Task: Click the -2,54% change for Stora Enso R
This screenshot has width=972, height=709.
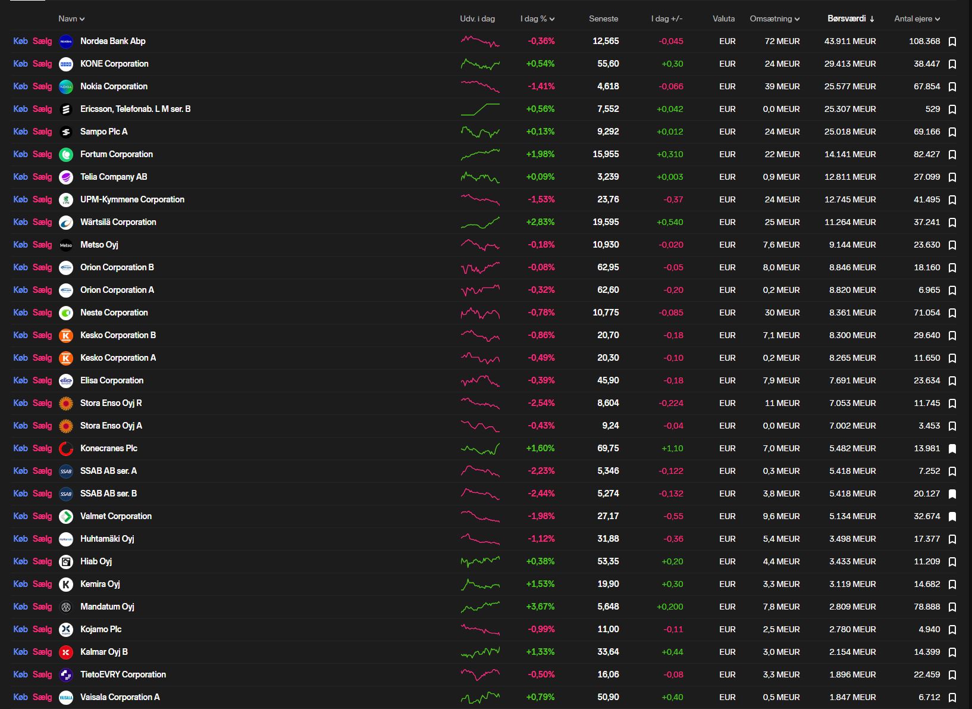Action: tap(541, 403)
